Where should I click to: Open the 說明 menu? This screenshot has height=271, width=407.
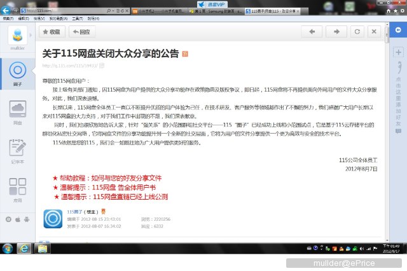coord(93,18)
